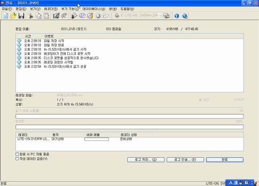Click the 준비상태 recorder status cell
259x186 pixels.
[x=126, y=139]
